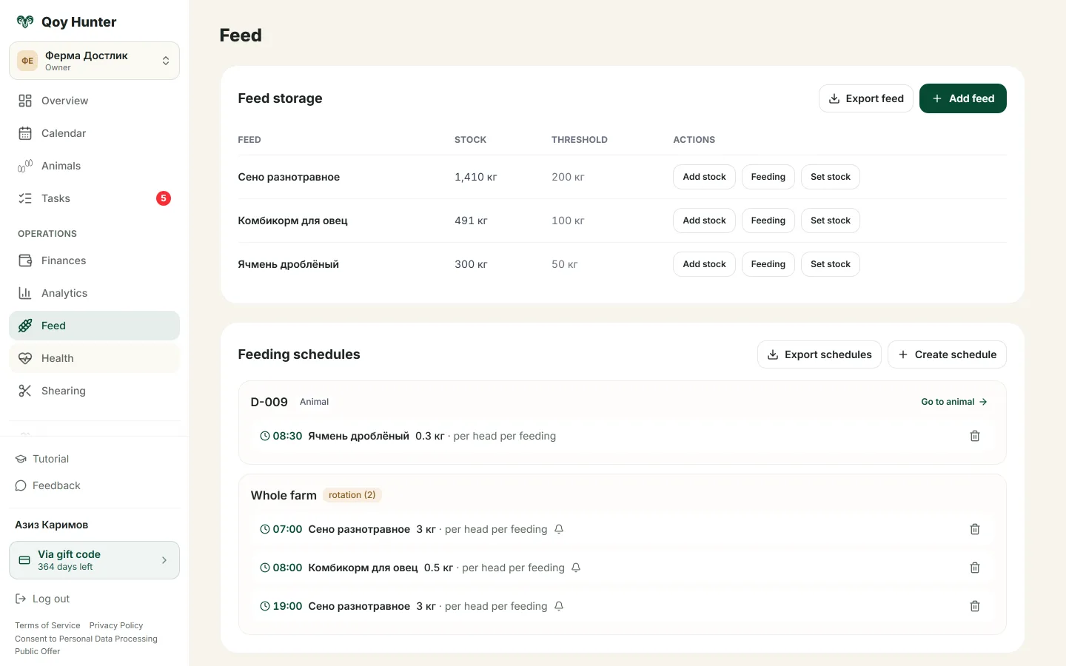The width and height of the screenshot is (1066, 666).
Task: Delete the 08:30 Ячмень дроблёный schedule
Action: tap(975, 436)
